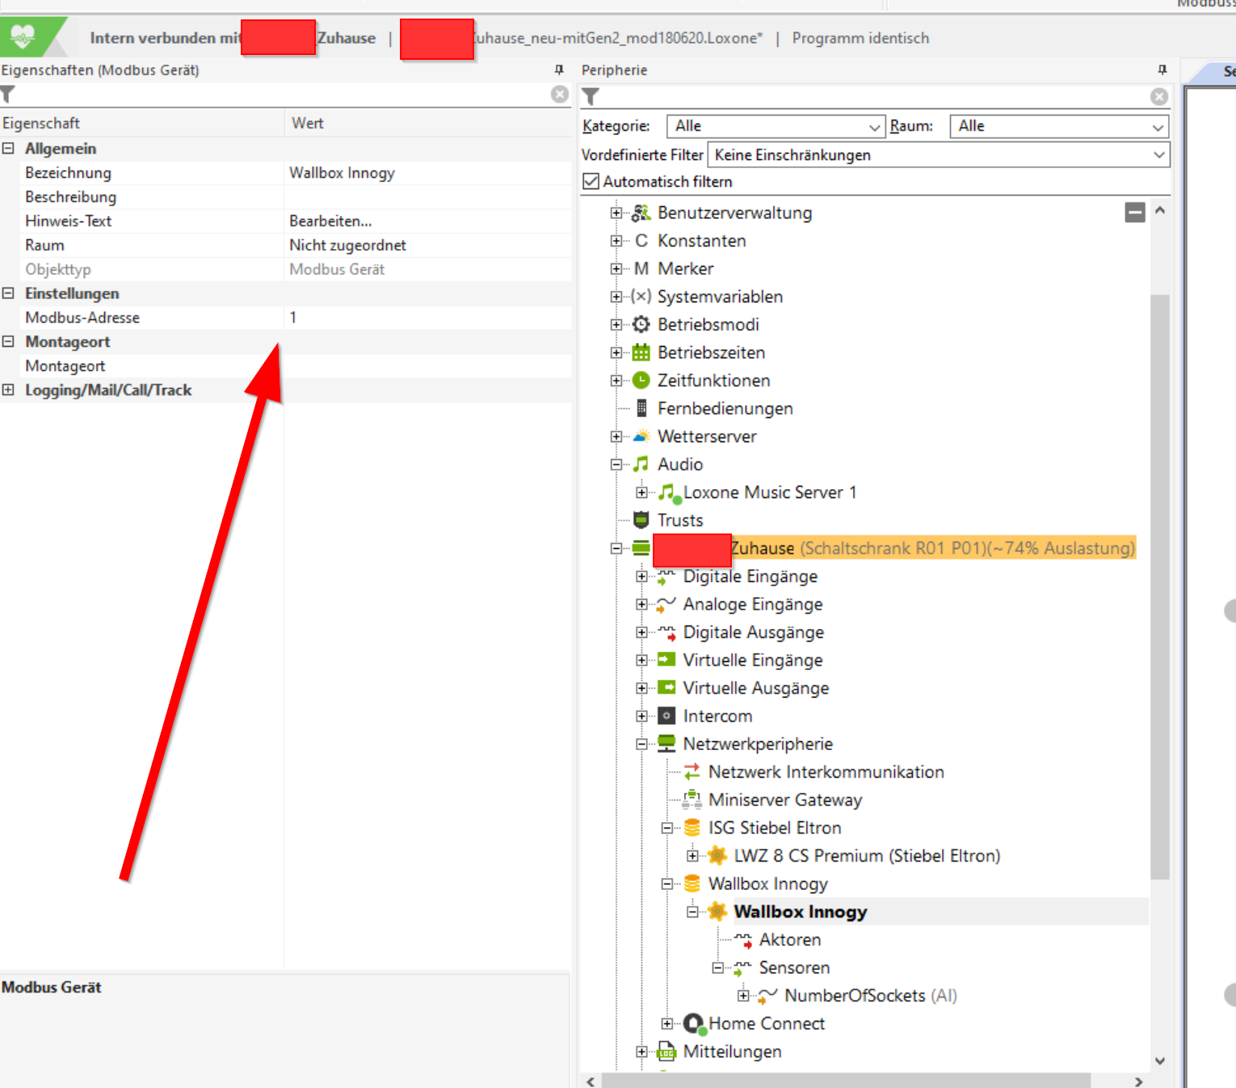Image resolution: width=1236 pixels, height=1088 pixels.
Task: Click the Netzwerk Interkommunikation arrows icon
Action: (692, 772)
